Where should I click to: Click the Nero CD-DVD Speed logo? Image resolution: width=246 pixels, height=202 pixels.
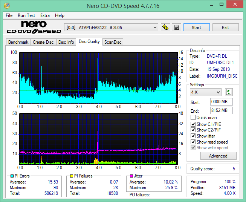pyautogui.click(x=34, y=27)
